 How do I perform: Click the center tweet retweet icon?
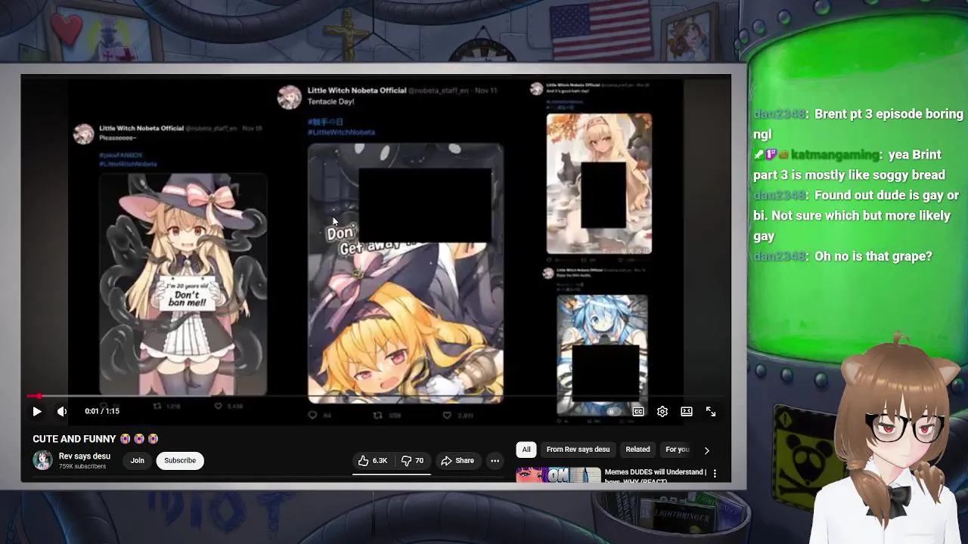[x=377, y=416]
